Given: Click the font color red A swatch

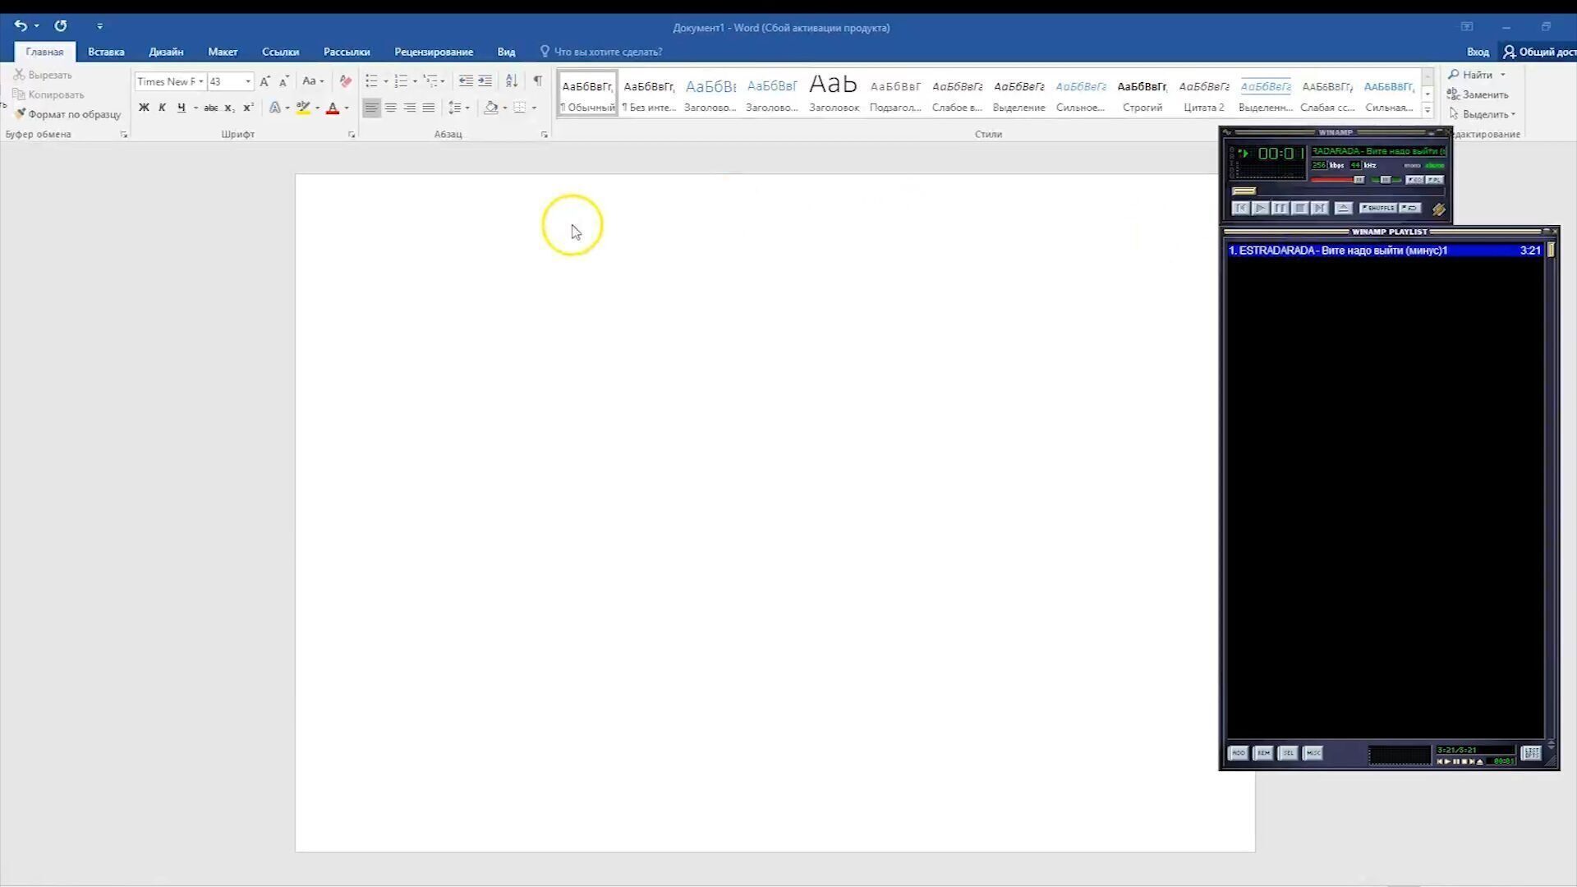Looking at the screenshot, I should [333, 108].
